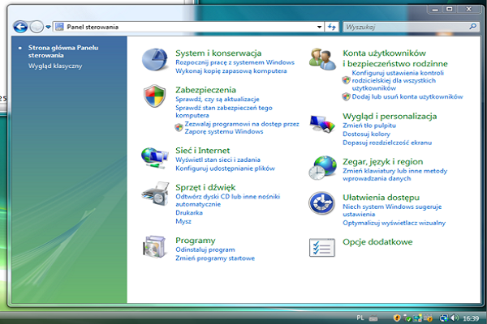
Task: Open the monitor-with-note tray icon
Action: click(x=418, y=318)
